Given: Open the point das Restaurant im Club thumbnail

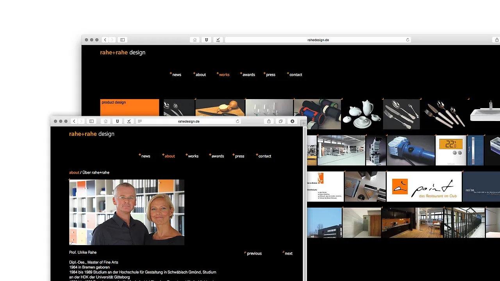Looking at the screenshot, I should 424,187.
